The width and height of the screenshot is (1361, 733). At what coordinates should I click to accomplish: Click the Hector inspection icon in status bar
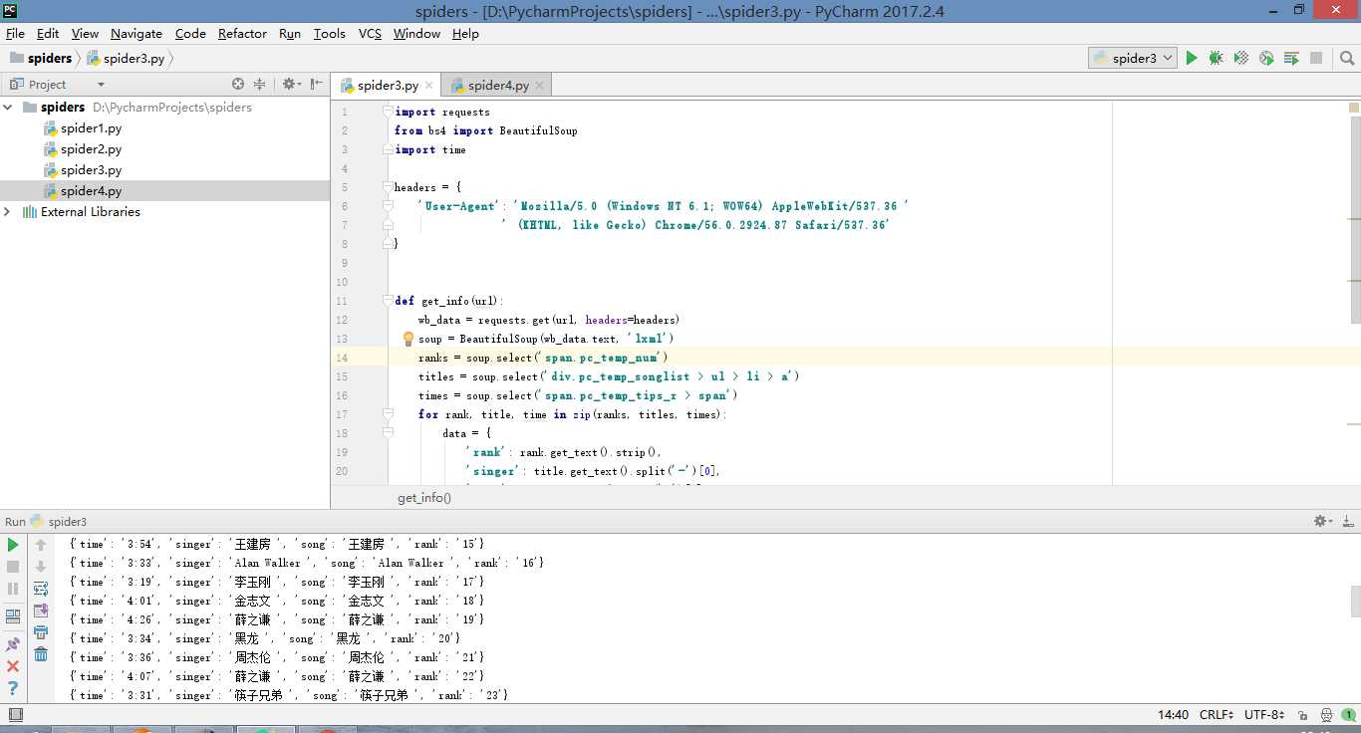[x=1327, y=715]
